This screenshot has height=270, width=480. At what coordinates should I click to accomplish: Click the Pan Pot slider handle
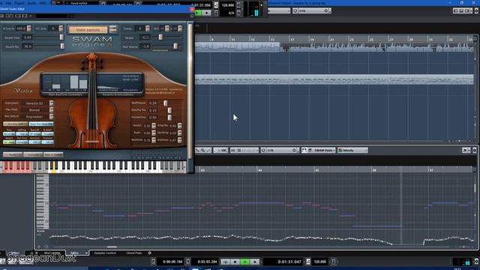[160, 37]
